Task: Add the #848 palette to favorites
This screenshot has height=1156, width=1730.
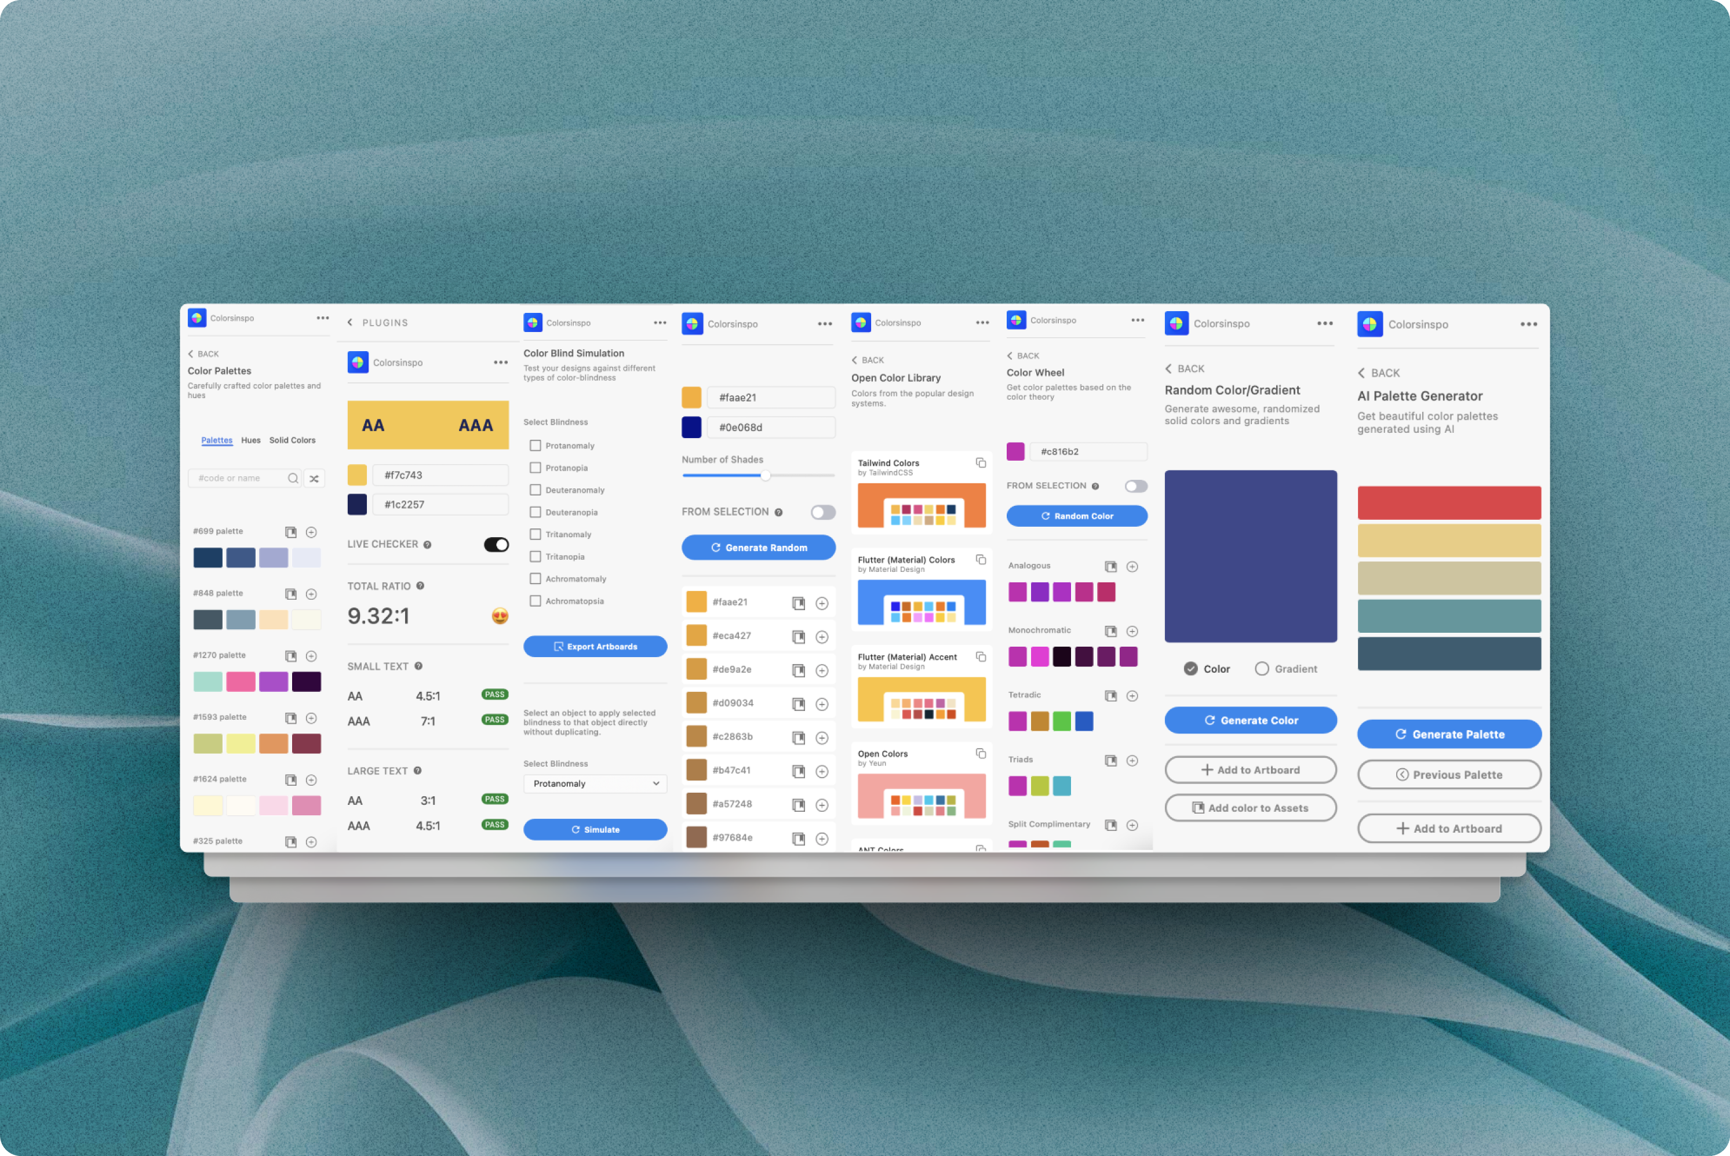Action: tap(311, 593)
